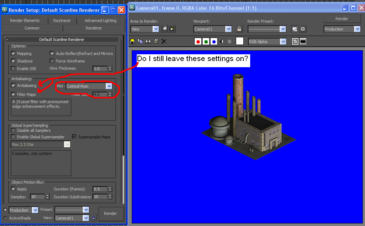The height and width of the screenshot is (226, 365).
Task: Expand the RGB Alpha channel dropdown
Action: [x=283, y=42]
